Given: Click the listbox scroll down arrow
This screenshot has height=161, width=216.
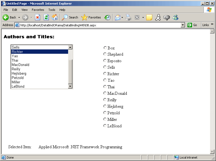Looking at the screenshot, I should point(70,86).
